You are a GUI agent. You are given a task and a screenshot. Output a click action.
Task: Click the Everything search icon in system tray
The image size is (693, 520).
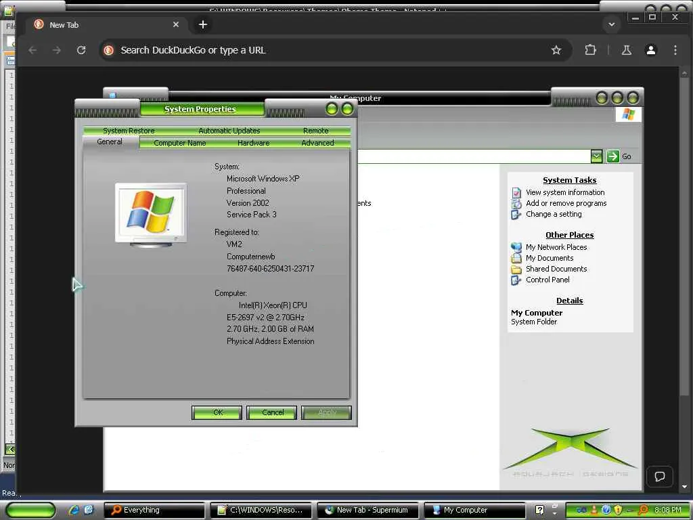tap(644, 510)
